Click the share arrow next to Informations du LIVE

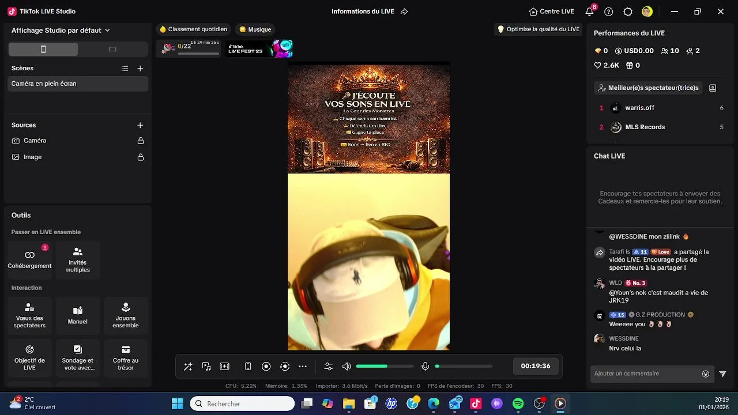pyautogui.click(x=404, y=12)
